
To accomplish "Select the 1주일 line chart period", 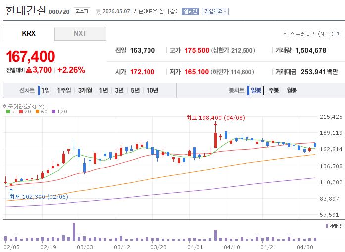I will [x=64, y=90].
